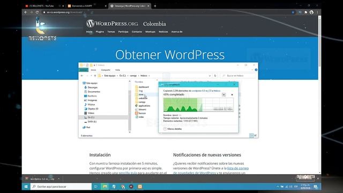Open the Chrome extensions puzzle icon
Screen dimensions: 343x193
(x=306, y=12)
